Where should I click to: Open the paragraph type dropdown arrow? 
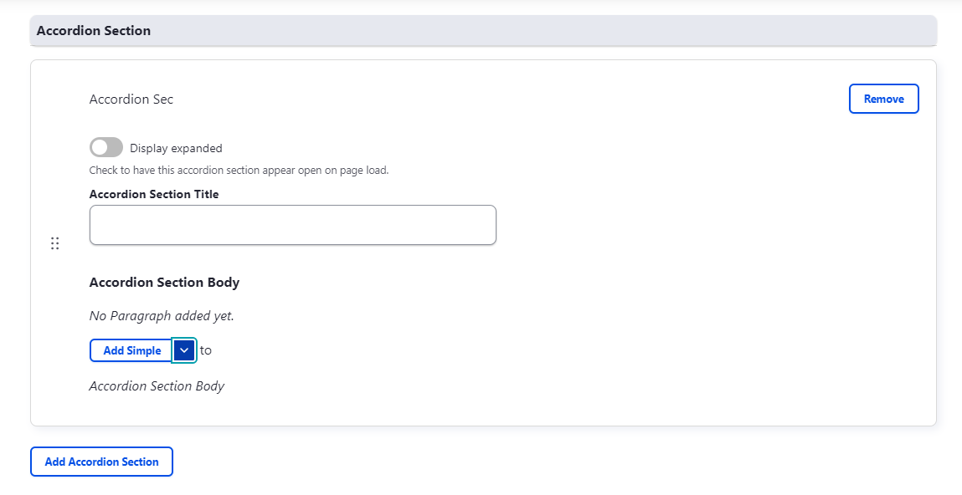[184, 350]
